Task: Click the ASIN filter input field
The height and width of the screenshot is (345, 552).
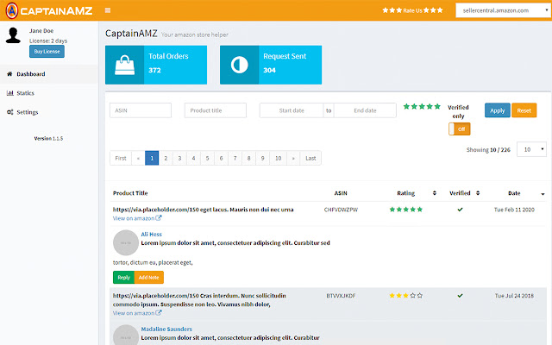Action: pos(141,110)
